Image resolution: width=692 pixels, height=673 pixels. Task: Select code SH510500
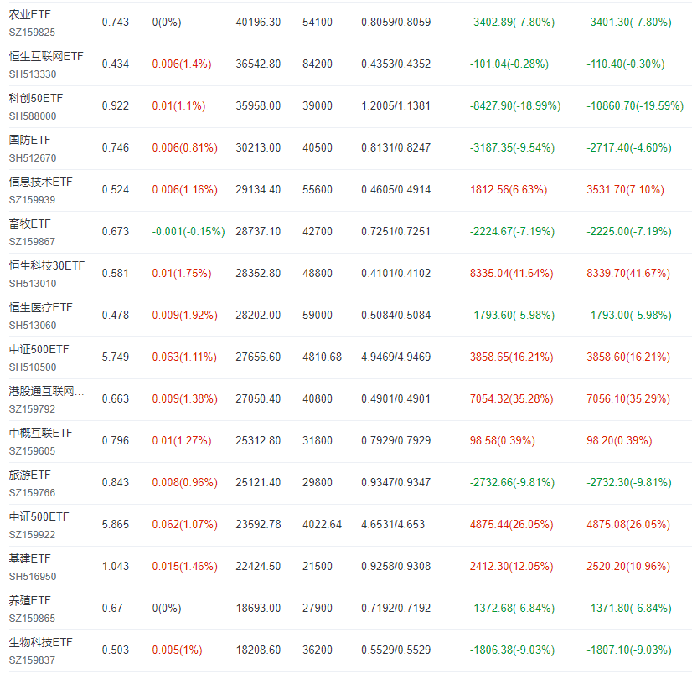coord(33,367)
